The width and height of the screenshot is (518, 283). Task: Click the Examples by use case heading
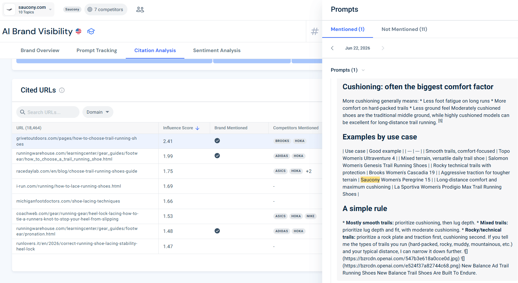pos(380,137)
